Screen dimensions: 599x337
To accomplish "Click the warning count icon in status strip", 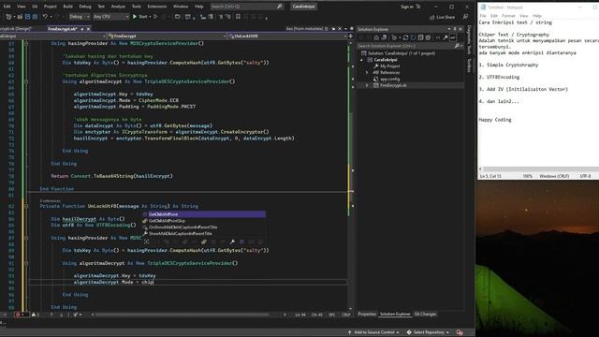I will (34, 315).
